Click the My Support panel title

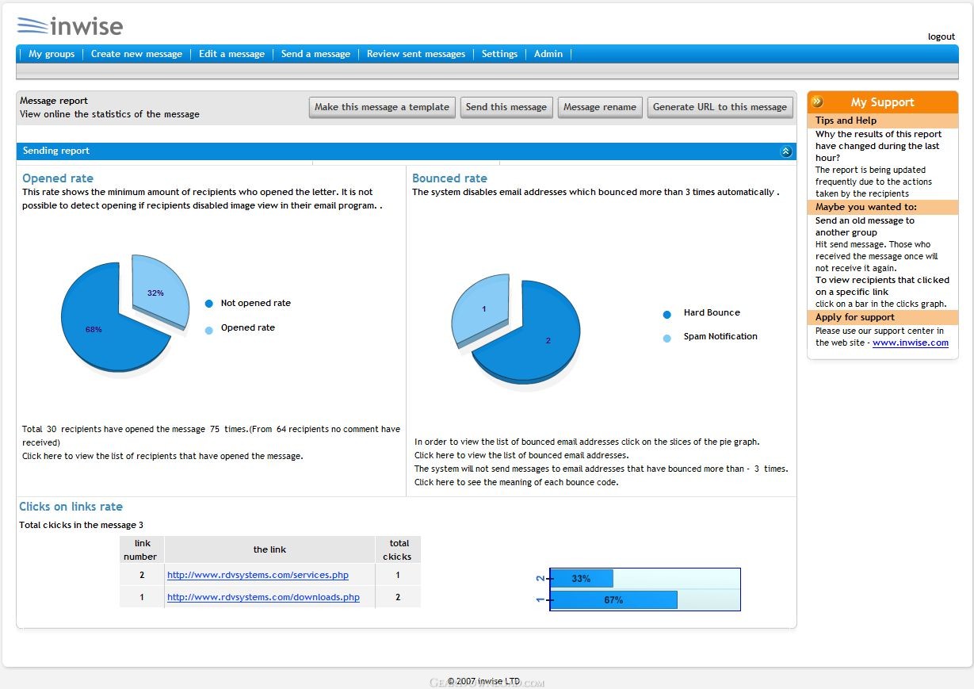point(882,102)
